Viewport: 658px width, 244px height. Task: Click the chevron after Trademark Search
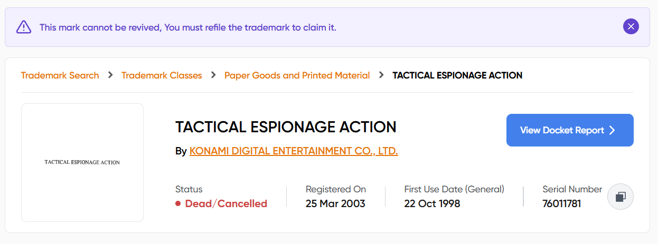coord(110,75)
